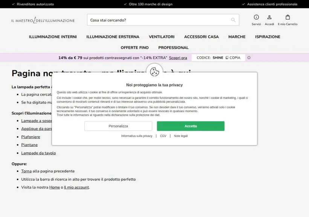Open 'Lampade a sospe...' link
The height and width of the screenshot is (217, 309).
(37, 121)
